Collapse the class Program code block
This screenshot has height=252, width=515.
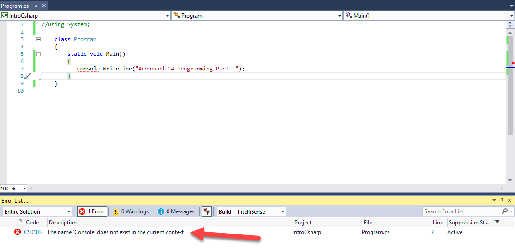(x=38, y=39)
